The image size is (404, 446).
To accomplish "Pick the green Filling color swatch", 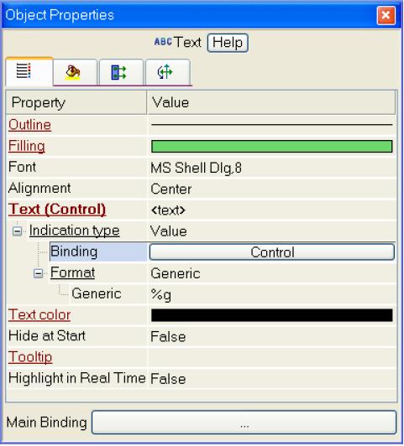I will click(x=272, y=146).
